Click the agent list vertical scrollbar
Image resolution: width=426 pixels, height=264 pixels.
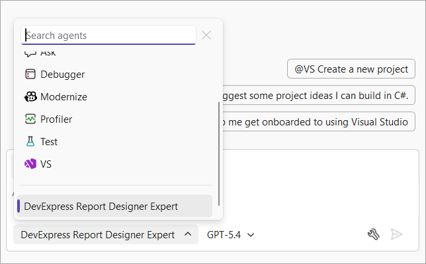pyautogui.click(x=219, y=153)
